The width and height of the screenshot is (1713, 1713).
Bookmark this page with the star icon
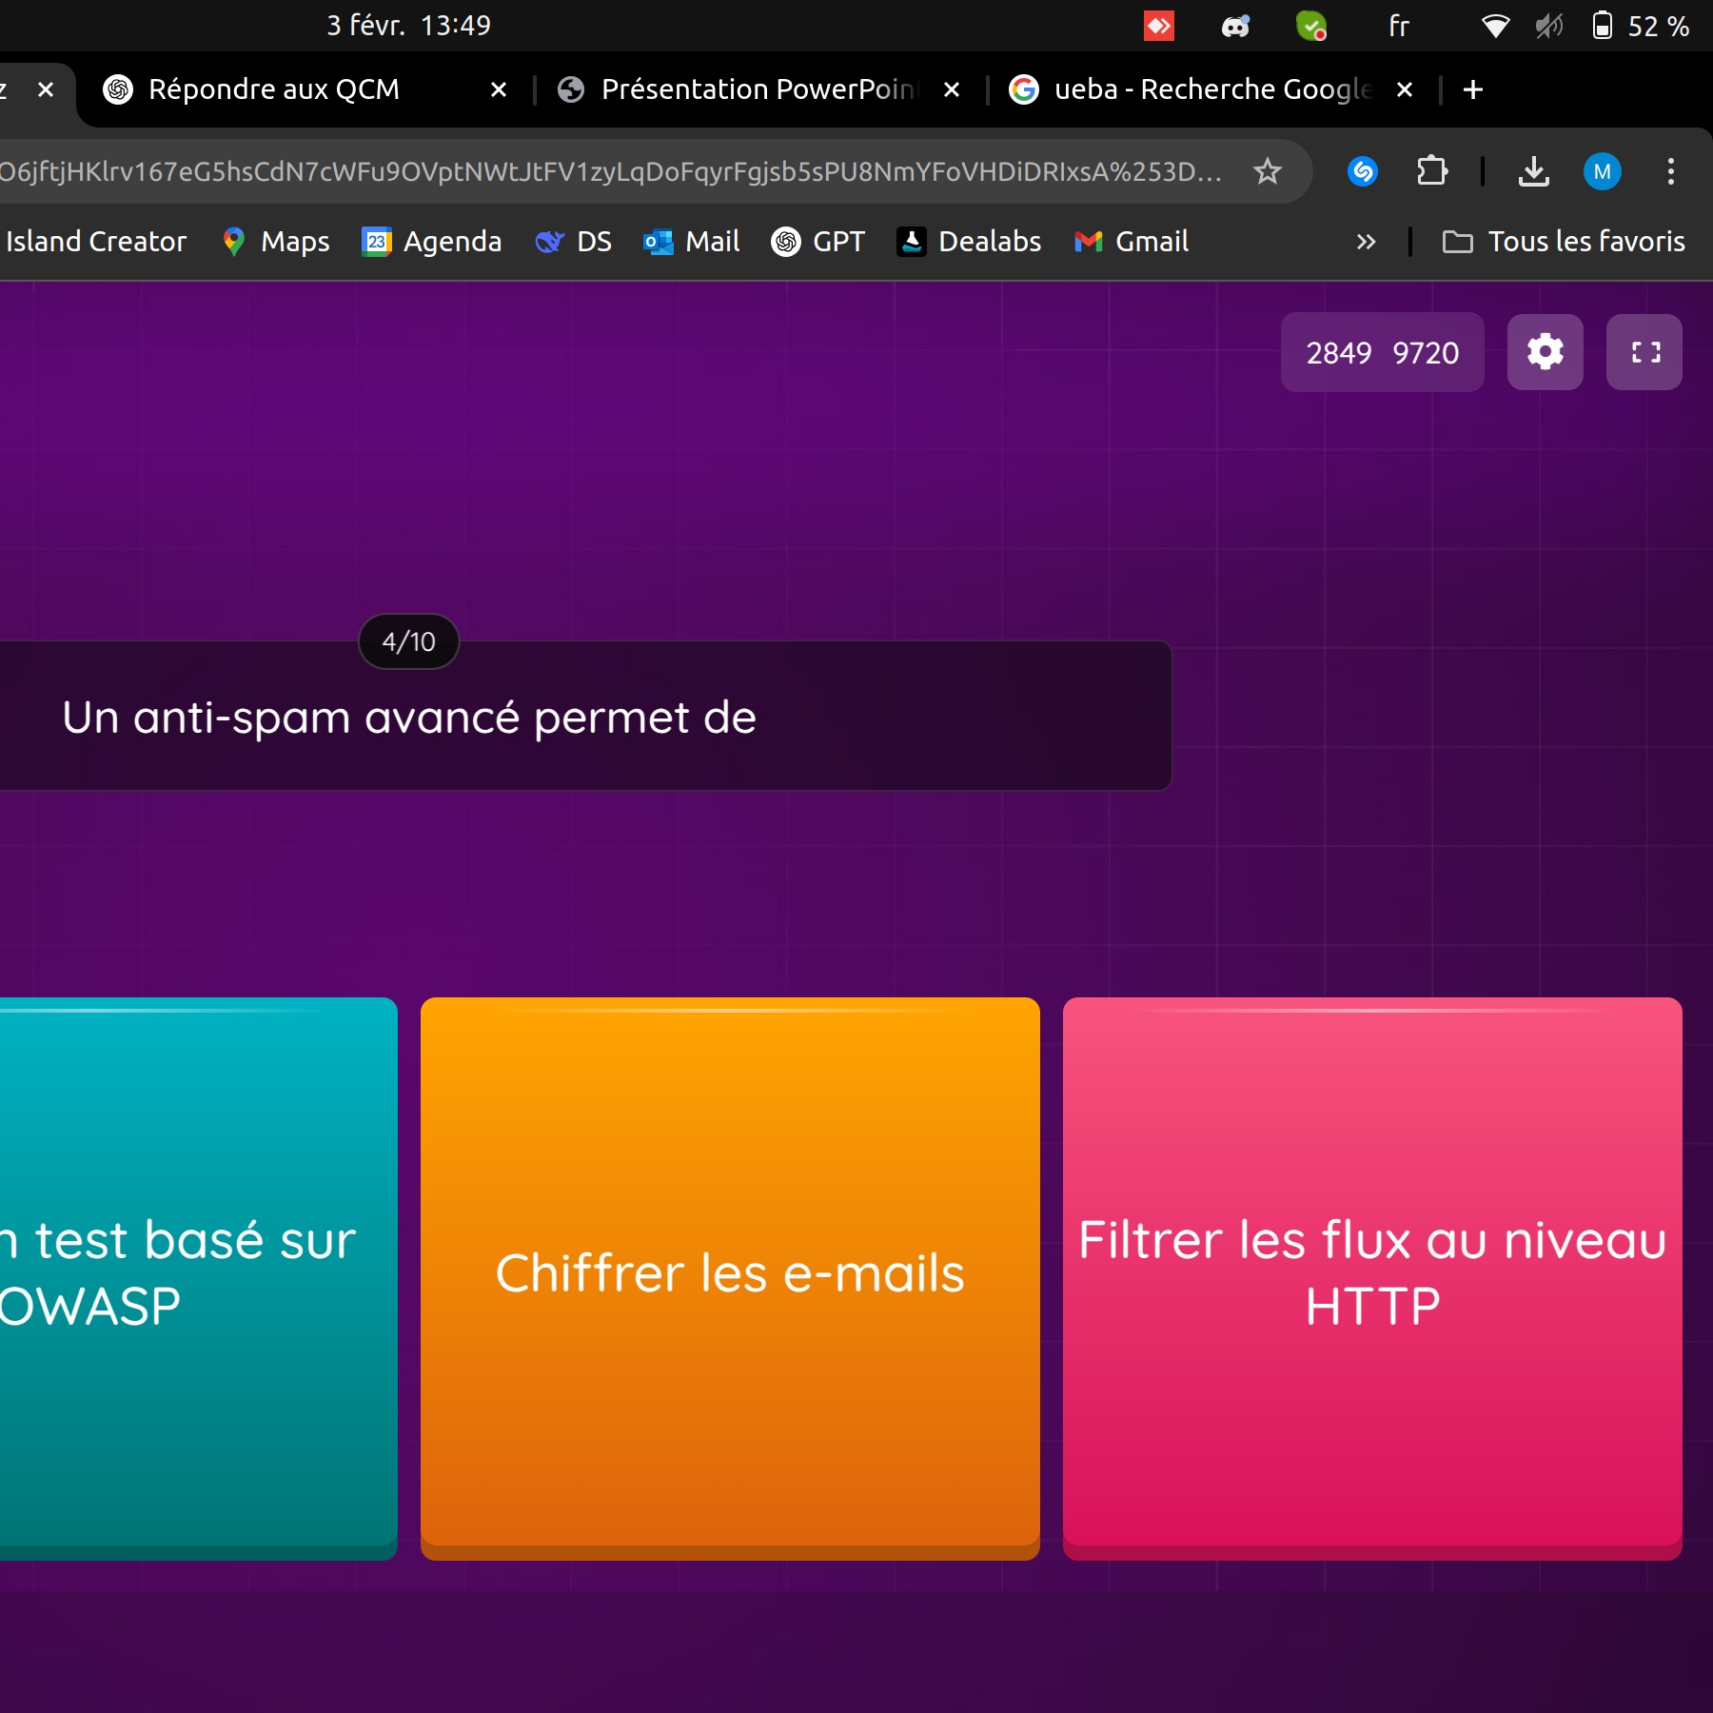1267,171
